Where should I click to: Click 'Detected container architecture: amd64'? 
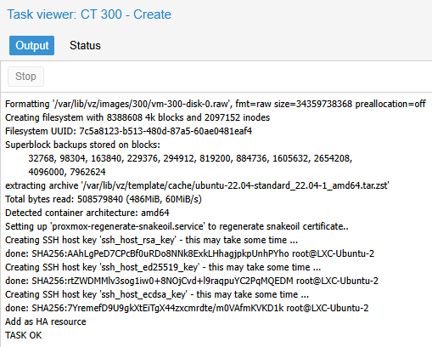click(87, 213)
